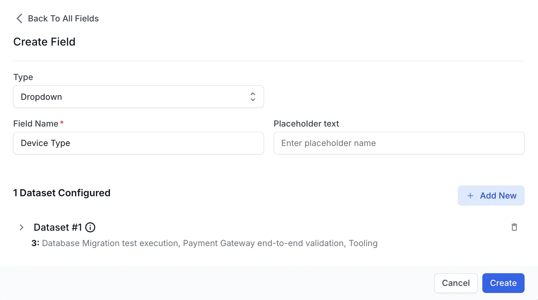Screen dimensions: 538x300
Task: Expand the Dataset #1 chevron
Action: [21, 227]
